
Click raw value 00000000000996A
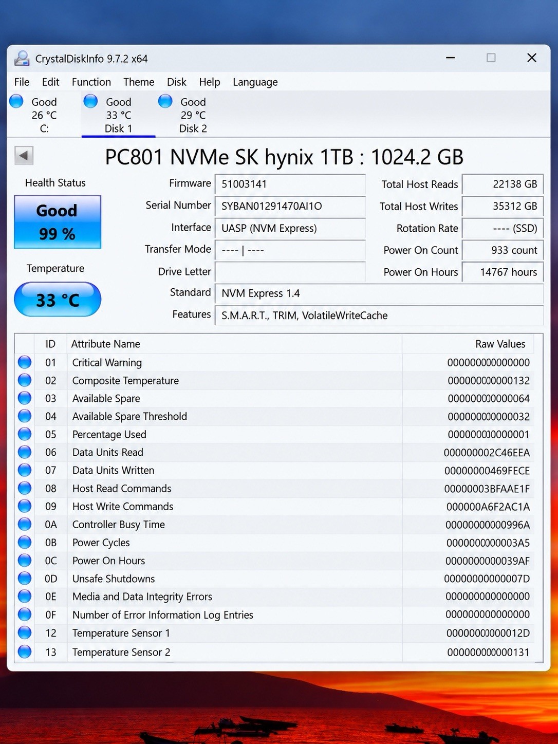[x=488, y=525]
